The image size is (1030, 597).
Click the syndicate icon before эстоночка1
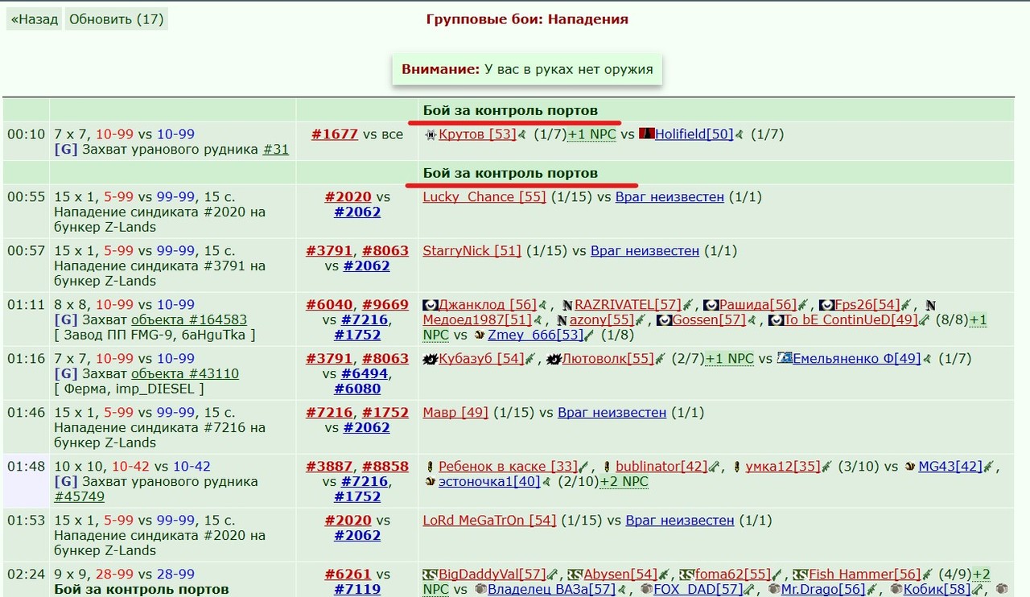431,482
